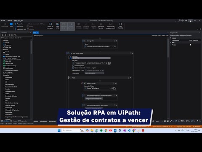Click Recolher Tudo in the designer

(165, 35)
